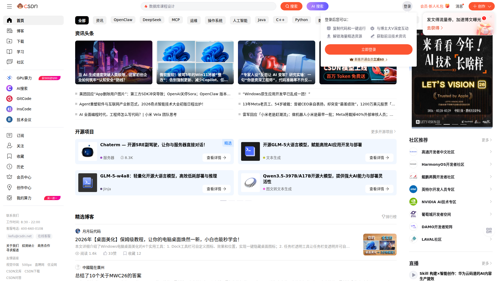Select the DeepSeek category tab

click(152, 20)
